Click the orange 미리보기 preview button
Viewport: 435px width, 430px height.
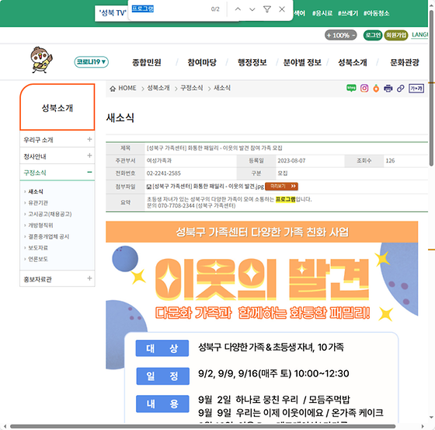coord(281,186)
